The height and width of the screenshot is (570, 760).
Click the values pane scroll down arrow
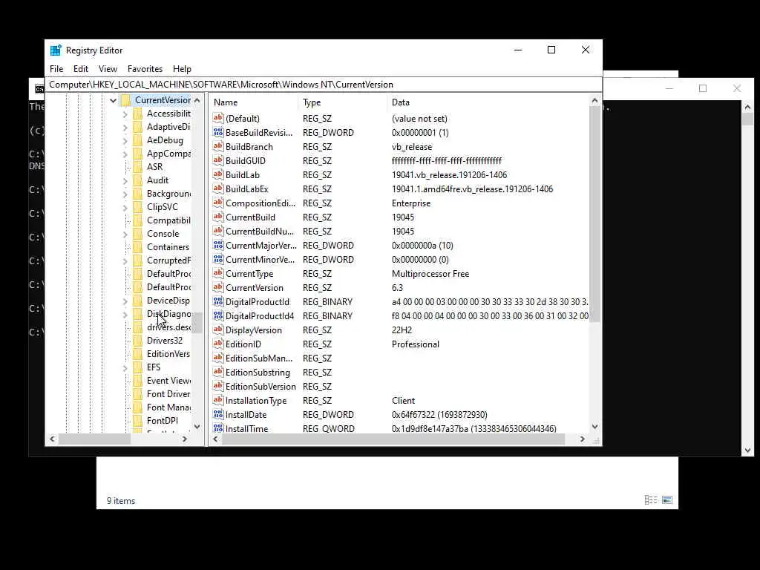594,427
